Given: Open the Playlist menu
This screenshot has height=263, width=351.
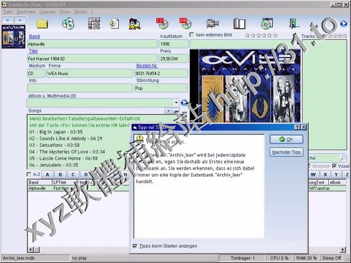Looking at the screenshot, I should point(81,12).
